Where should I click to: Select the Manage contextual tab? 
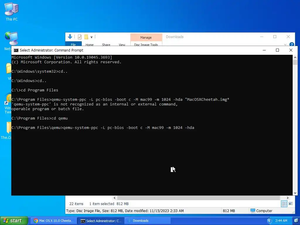point(146,37)
